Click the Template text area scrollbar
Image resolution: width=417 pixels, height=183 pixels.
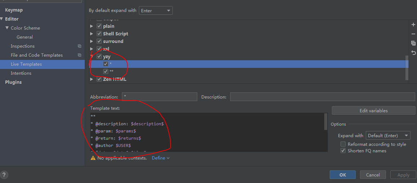[x=326, y=122]
